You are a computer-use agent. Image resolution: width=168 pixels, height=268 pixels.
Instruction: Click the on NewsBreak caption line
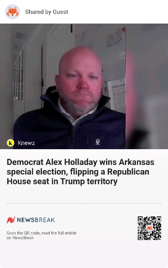(x=20, y=238)
